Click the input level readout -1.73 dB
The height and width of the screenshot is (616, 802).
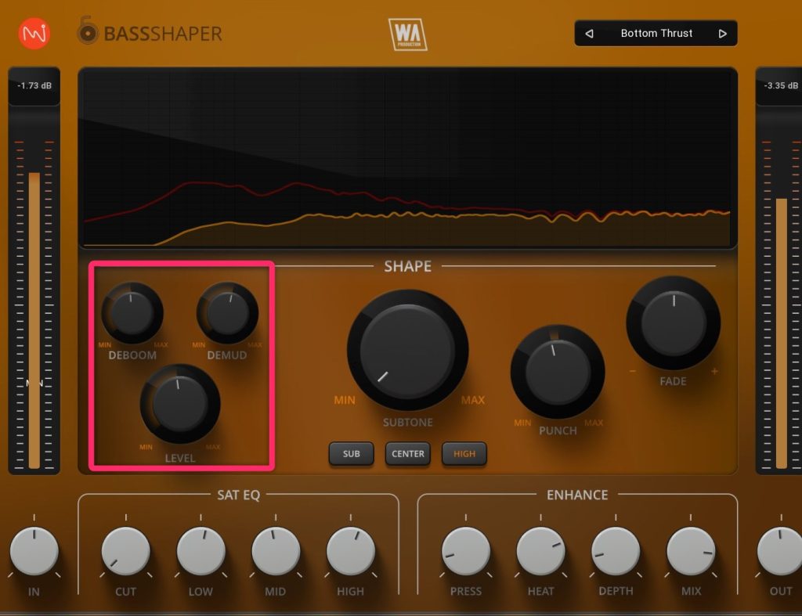(34, 85)
